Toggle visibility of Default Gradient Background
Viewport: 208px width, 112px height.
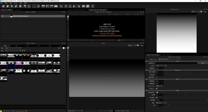coord(2,16)
